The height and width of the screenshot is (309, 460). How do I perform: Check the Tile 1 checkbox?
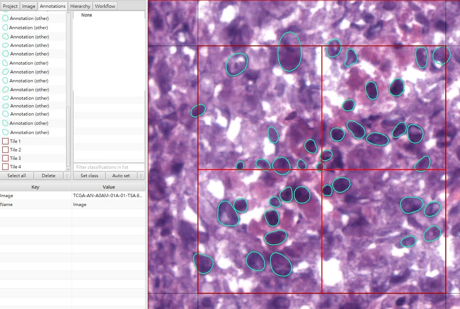pos(5,141)
